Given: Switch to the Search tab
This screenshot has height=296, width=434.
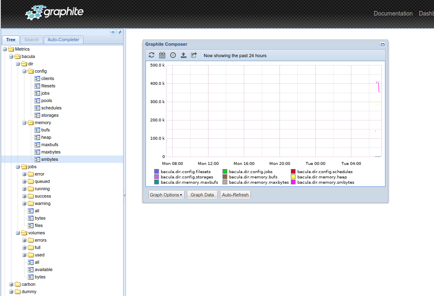Looking at the screenshot, I should (31, 40).
